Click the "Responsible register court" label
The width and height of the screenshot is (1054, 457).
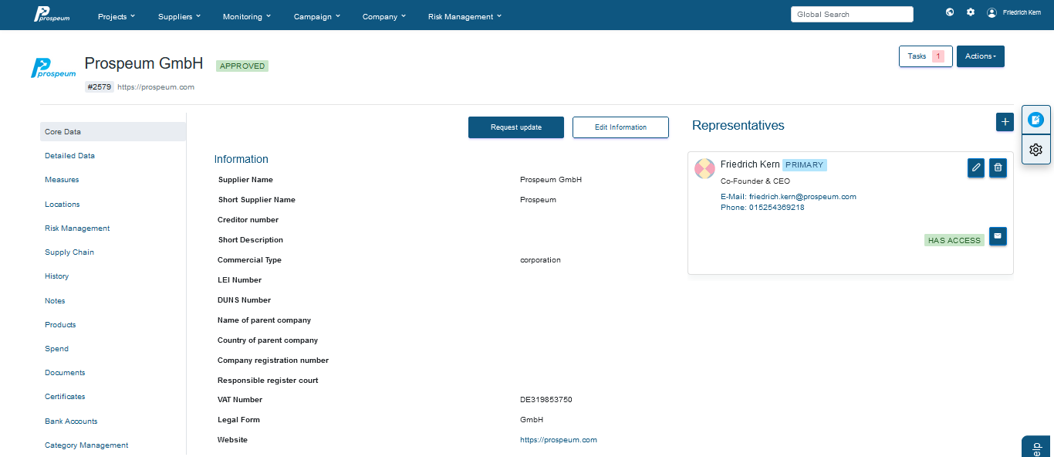click(x=268, y=381)
